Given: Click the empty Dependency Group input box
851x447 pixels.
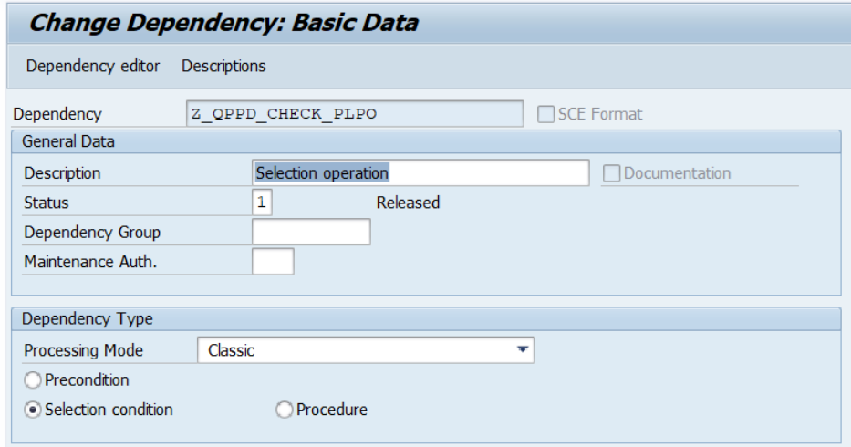Looking at the screenshot, I should [x=311, y=232].
